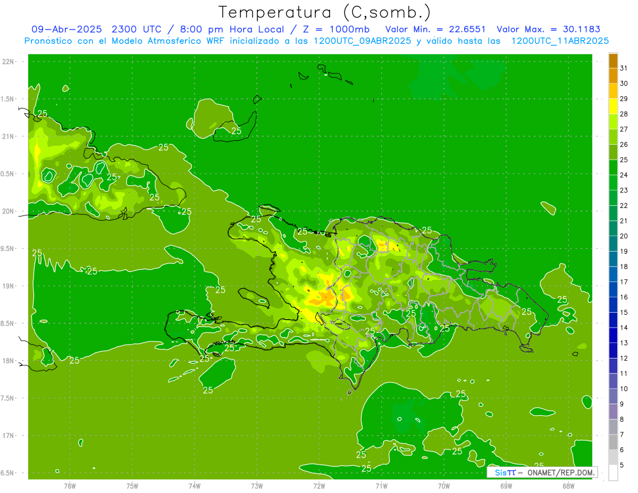
Task: Click the 'Valor Max. = 30.1183' value
Action: pyautogui.click(x=548, y=29)
